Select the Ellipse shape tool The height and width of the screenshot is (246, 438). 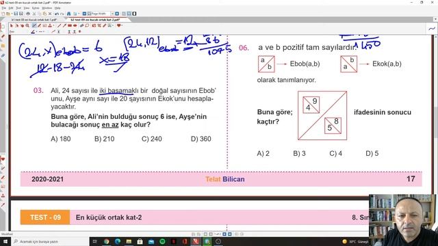pyautogui.click(x=75, y=26)
